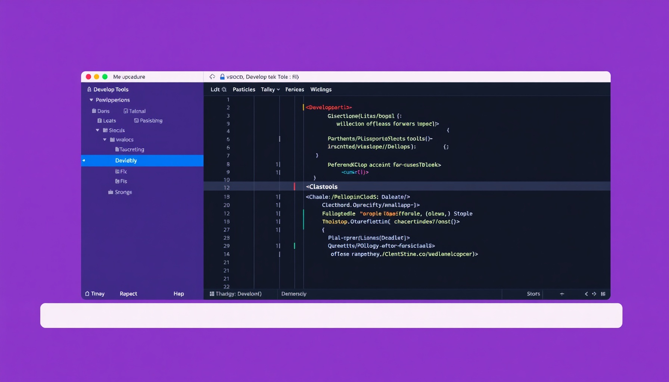Image resolution: width=669 pixels, height=382 pixels.
Task: Click the cloud sync icon in title bar
Action: tap(212, 77)
